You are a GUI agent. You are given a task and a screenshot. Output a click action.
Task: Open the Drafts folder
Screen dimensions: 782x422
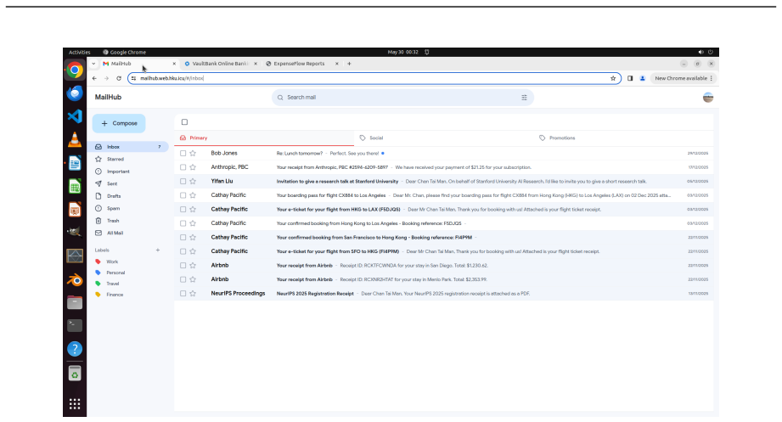[128, 196]
